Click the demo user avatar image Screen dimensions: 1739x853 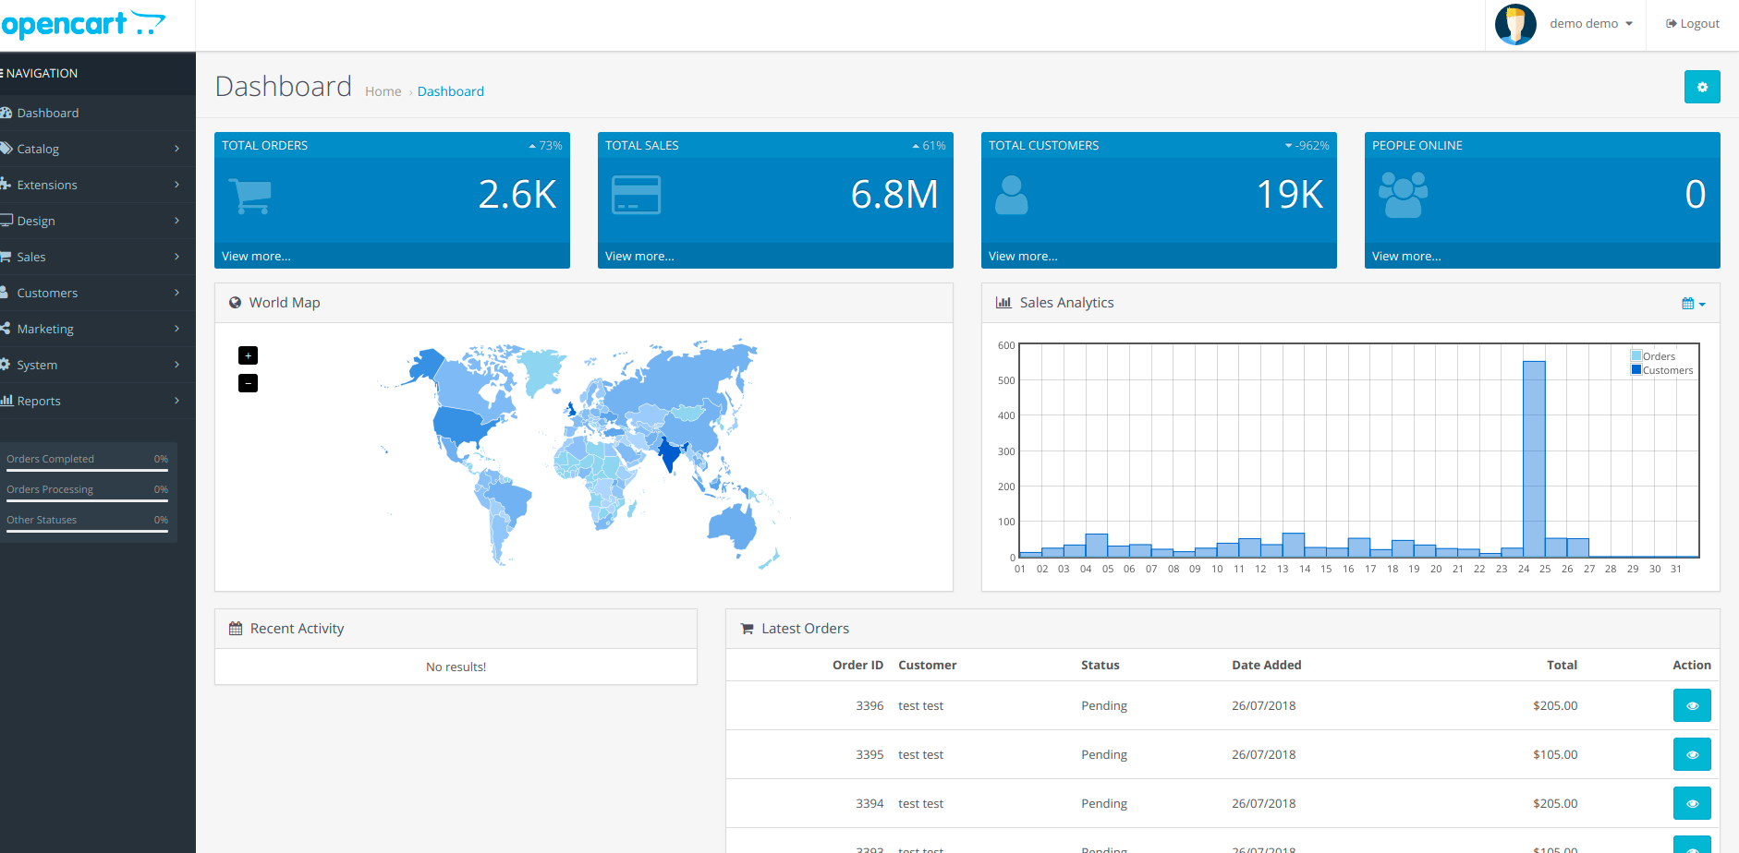(1515, 24)
